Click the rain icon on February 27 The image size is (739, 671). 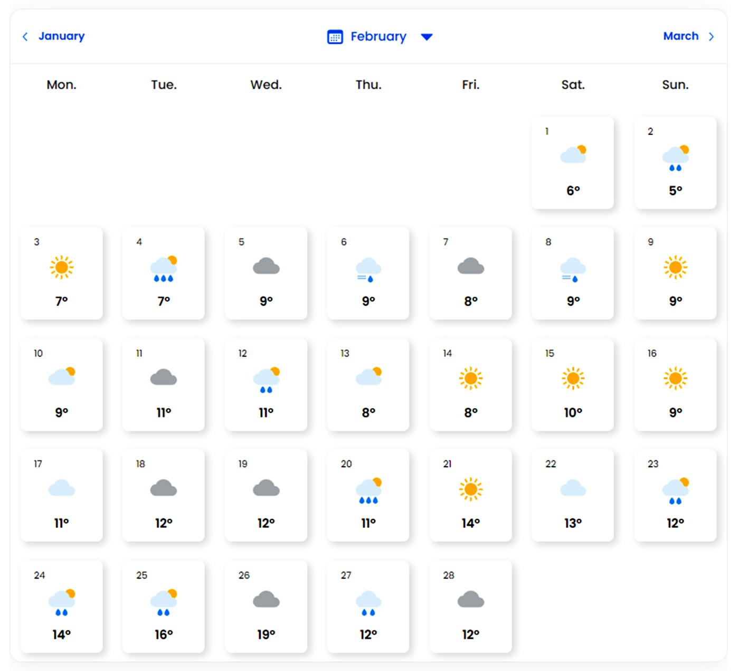coord(368,603)
